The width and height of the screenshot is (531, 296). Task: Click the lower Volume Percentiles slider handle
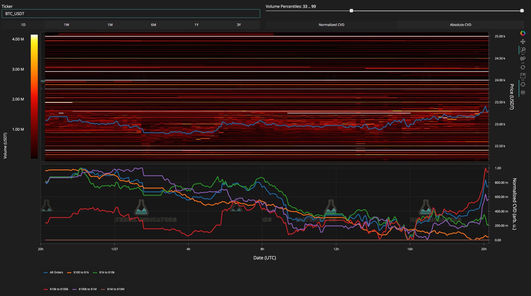point(351,11)
